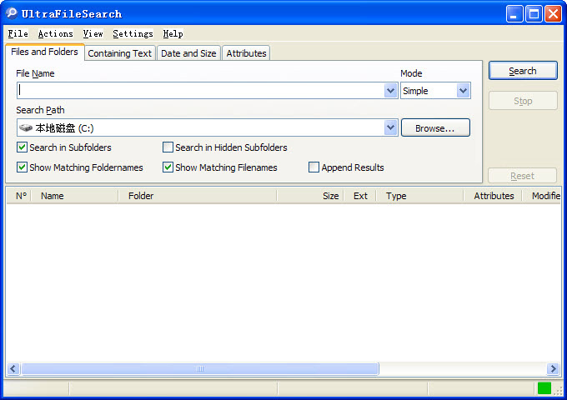Viewport: 567px width, 400px height.
Task: Click the horizontal scrollbar right arrow
Action: (x=553, y=369)
